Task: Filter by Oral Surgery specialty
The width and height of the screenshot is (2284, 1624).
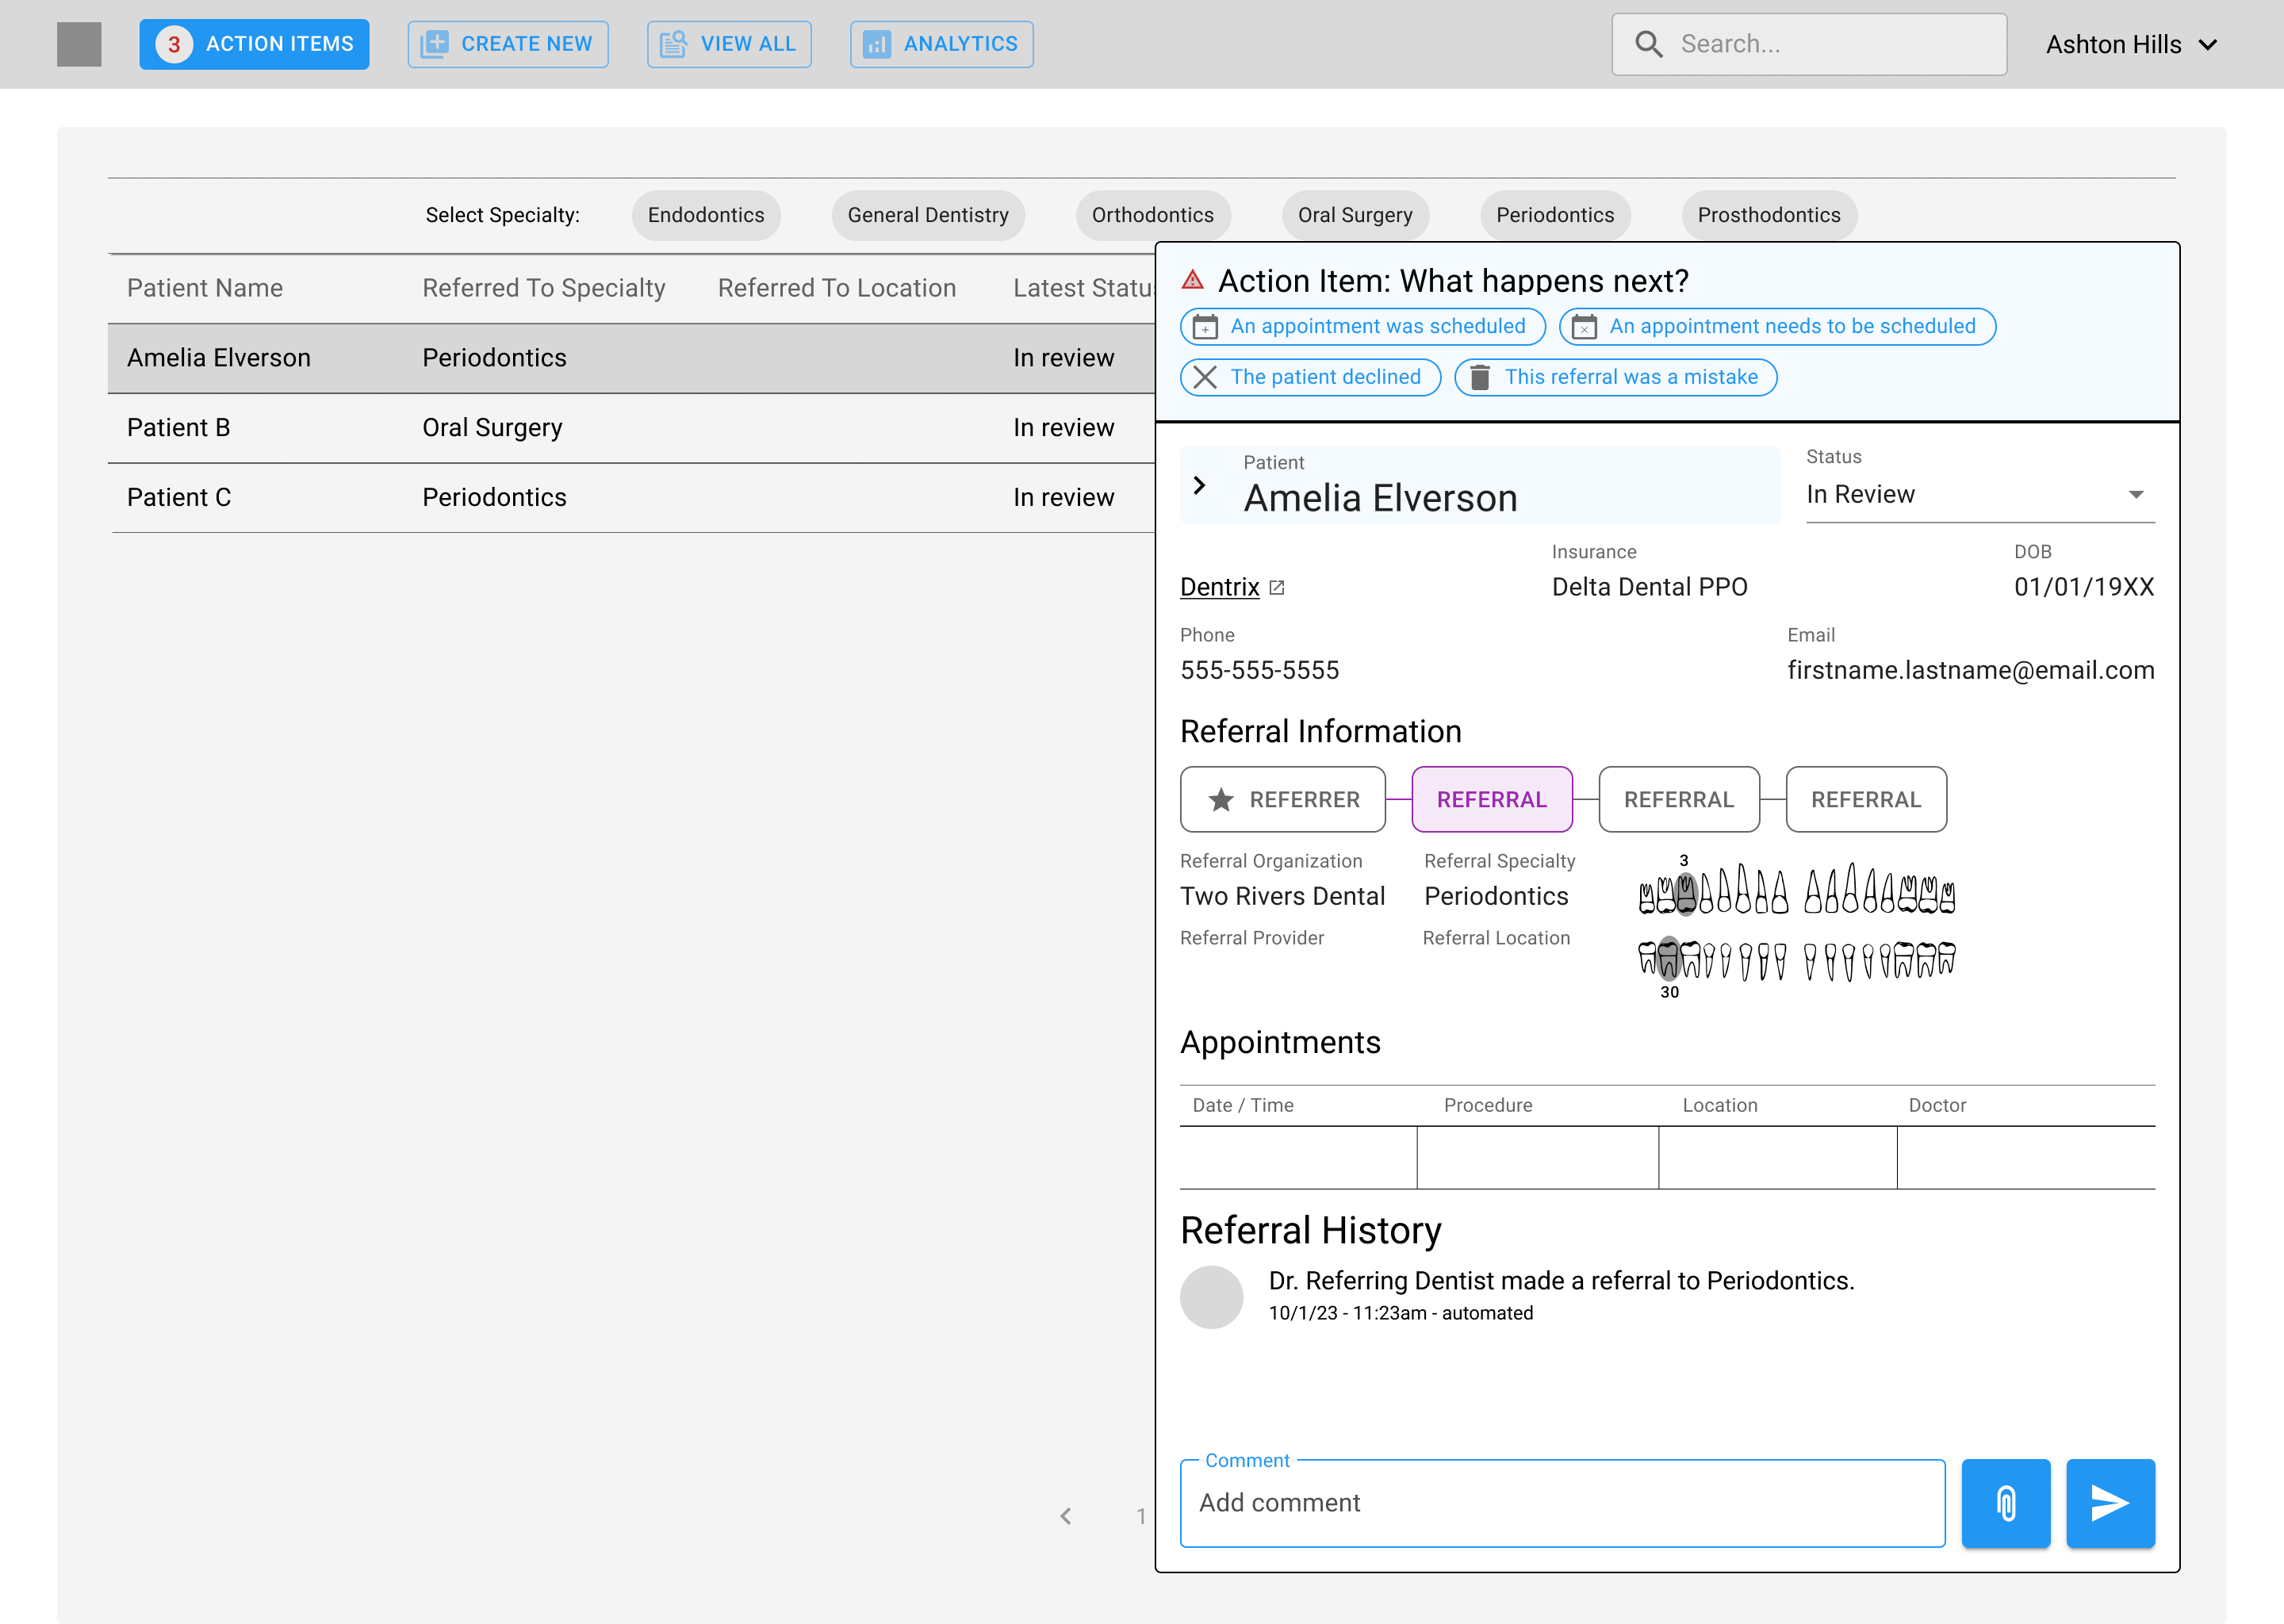Action: (x=1355, y=215)
